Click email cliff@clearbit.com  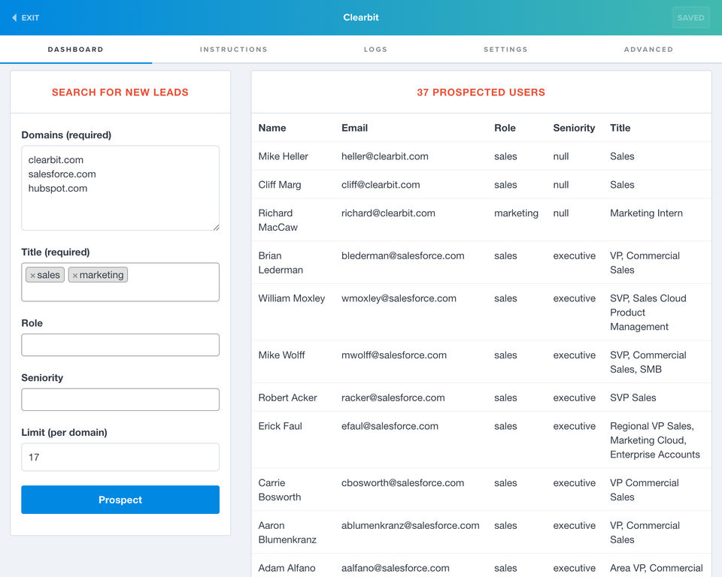point(381,185)
